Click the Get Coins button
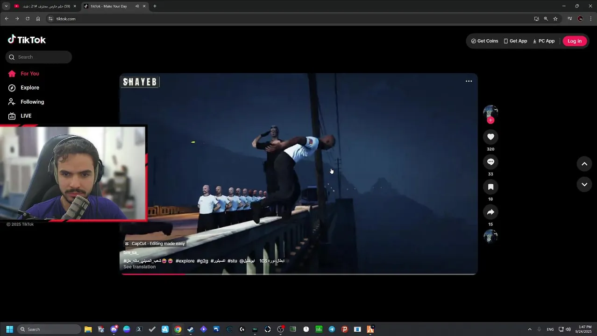 click(x=484, y=41)
